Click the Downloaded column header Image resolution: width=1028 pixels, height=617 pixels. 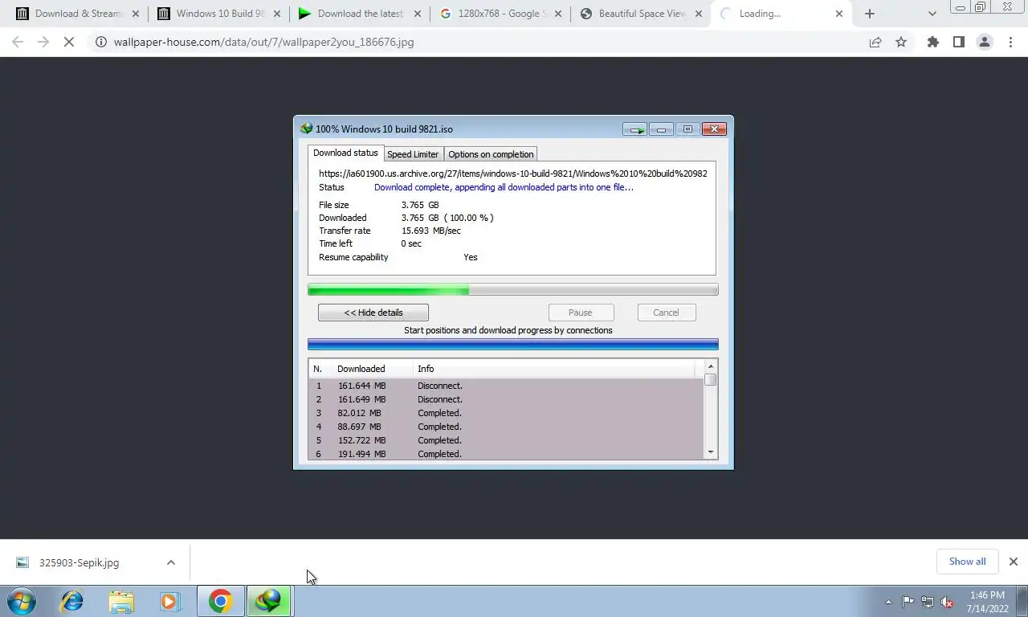click(x=373, y=369)
